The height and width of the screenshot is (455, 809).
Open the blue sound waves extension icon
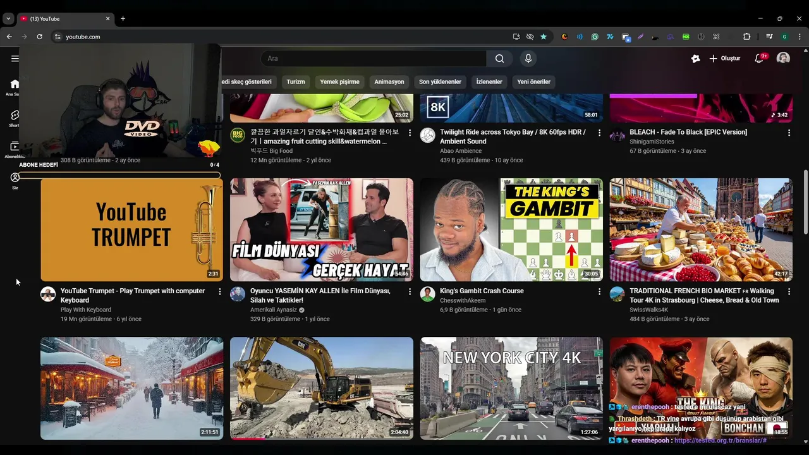(580, 37)
